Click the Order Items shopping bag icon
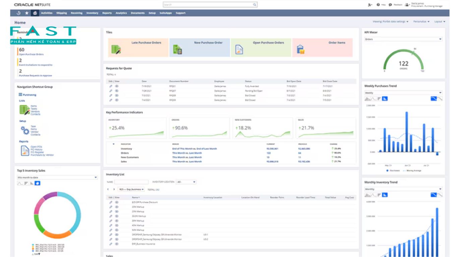The image size is (458, 257). (x=300, y=50)
